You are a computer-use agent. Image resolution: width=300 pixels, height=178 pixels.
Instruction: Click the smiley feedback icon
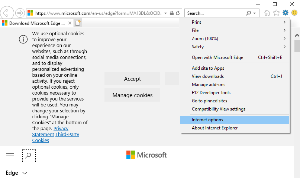pyautogui.click(x=294, y=13)
